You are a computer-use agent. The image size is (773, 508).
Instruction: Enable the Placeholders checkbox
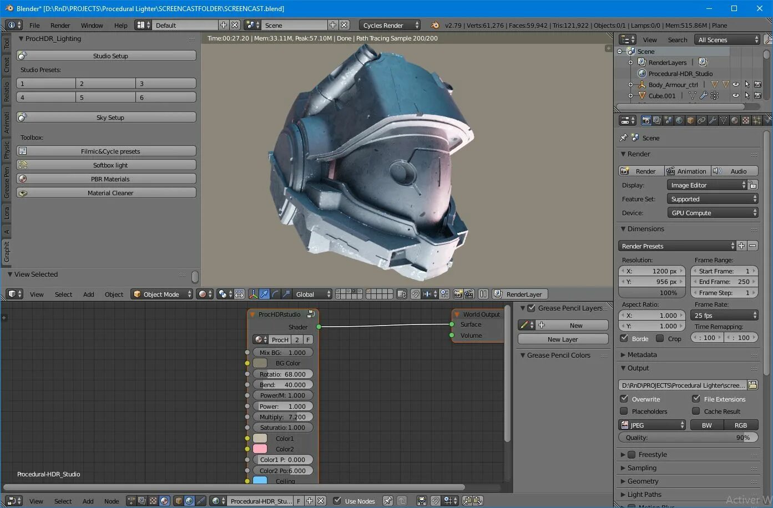(624, 412)
